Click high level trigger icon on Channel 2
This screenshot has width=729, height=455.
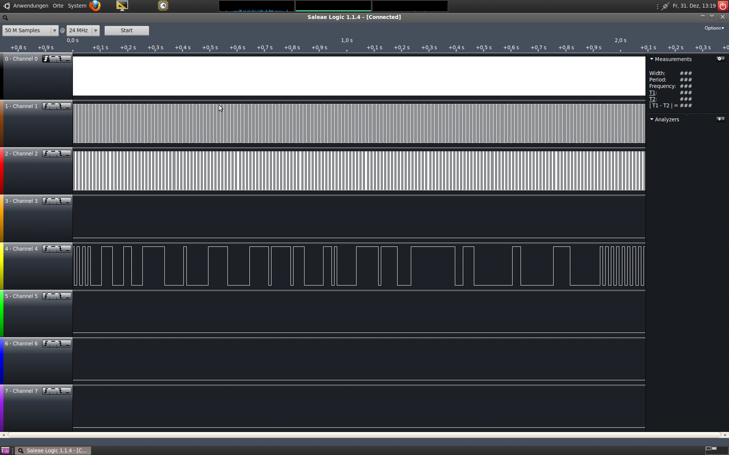[53, 154]
